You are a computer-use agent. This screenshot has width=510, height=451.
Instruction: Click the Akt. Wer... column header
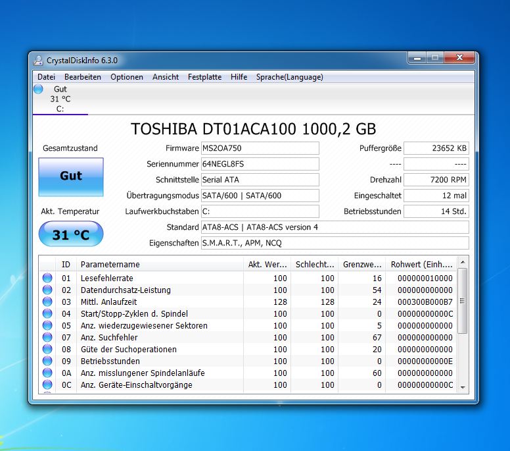click(x=267, y=264)
